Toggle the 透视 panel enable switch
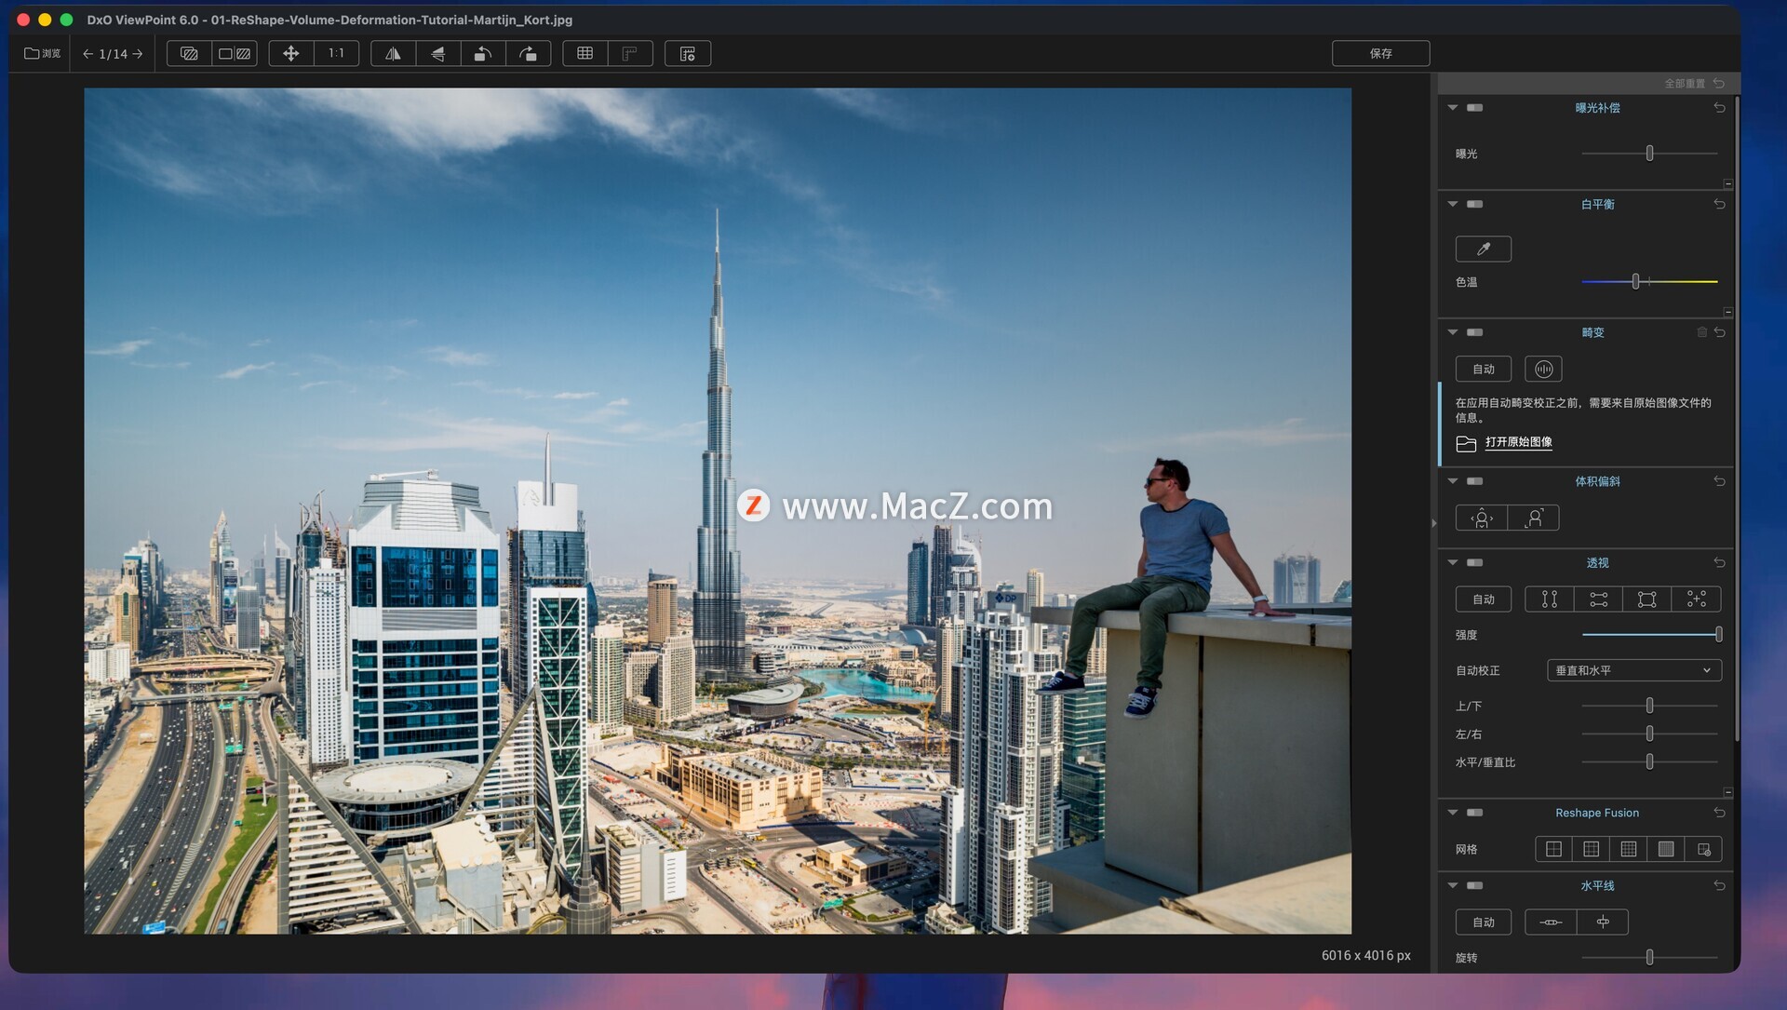This screenshot has width=1787, height=1010. (x=1474, y=563)
